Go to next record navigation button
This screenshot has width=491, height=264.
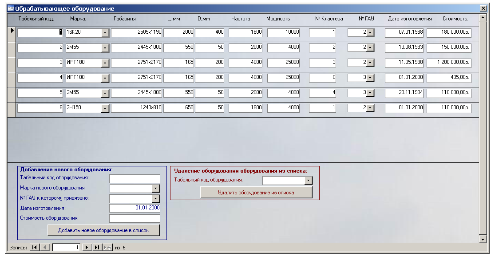pyautogui.click(x=87, y=248)
